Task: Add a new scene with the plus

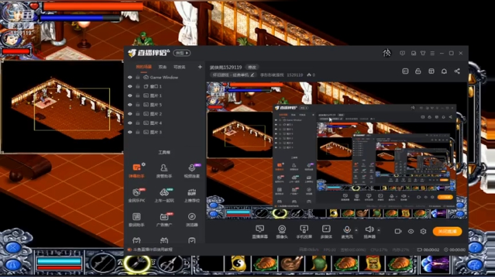Action: 200,67
